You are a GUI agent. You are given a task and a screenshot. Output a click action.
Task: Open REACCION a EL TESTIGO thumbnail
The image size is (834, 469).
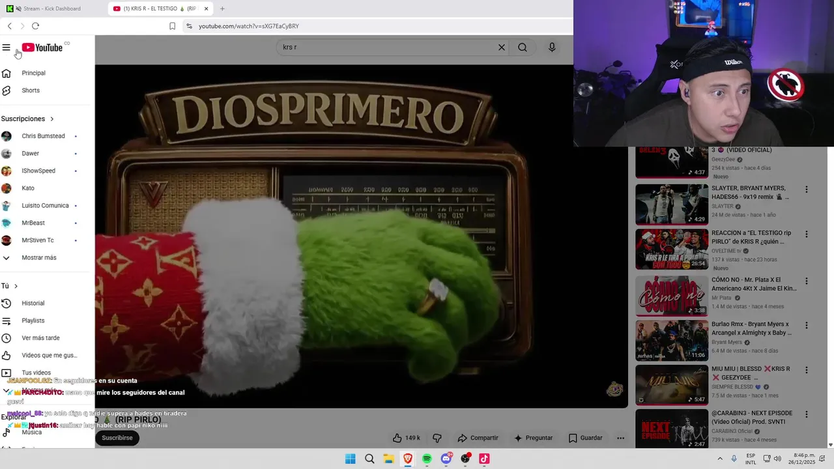coord(672,249)
